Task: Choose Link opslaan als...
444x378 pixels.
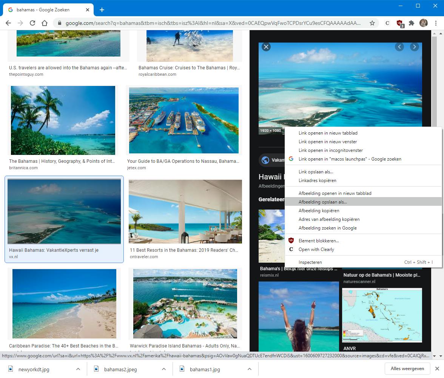Action: click(363, 172)
